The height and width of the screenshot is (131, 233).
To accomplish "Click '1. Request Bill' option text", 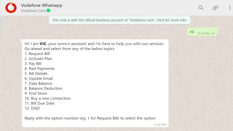I will click(x=37, y=53).
